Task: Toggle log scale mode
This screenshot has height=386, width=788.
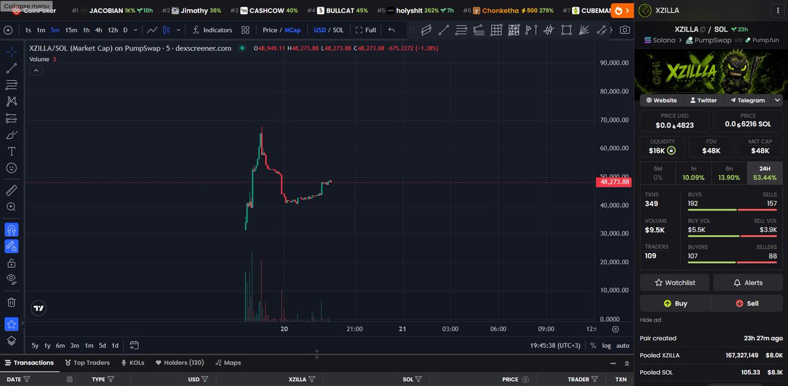Action: click(x=606, y=345)
